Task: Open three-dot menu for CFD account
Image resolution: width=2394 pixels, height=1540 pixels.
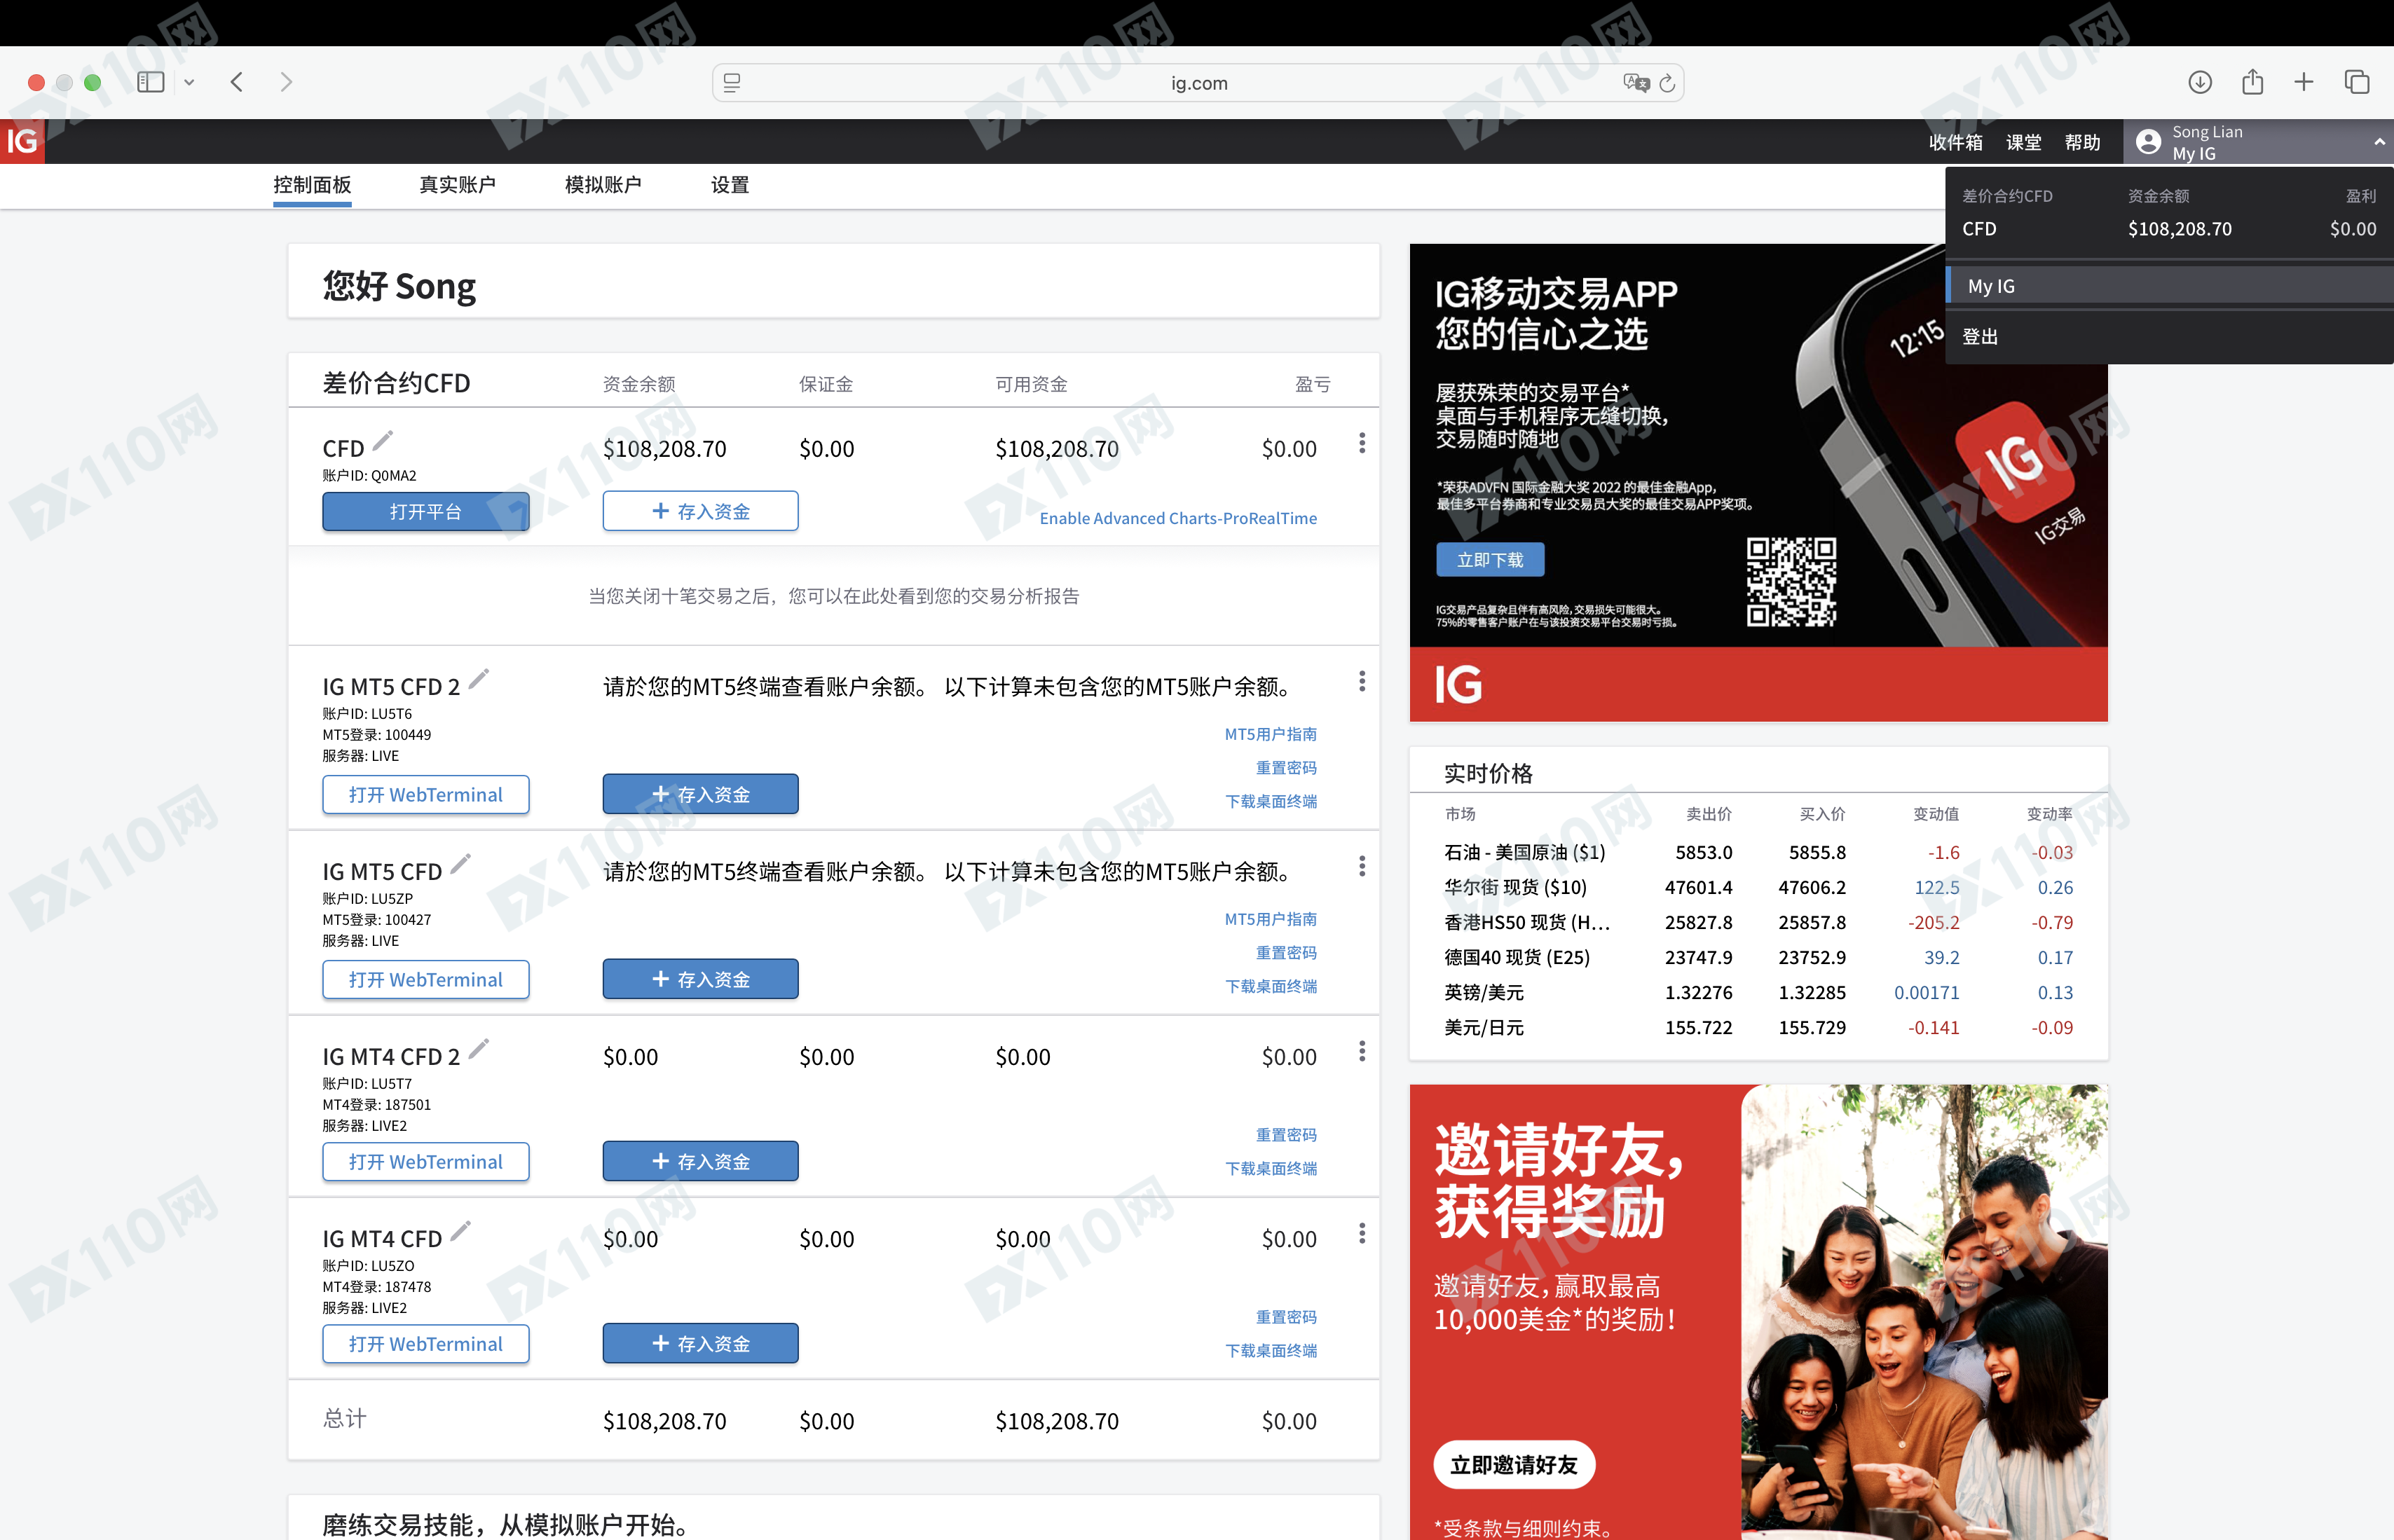Action: click(x=1361, y=443)
